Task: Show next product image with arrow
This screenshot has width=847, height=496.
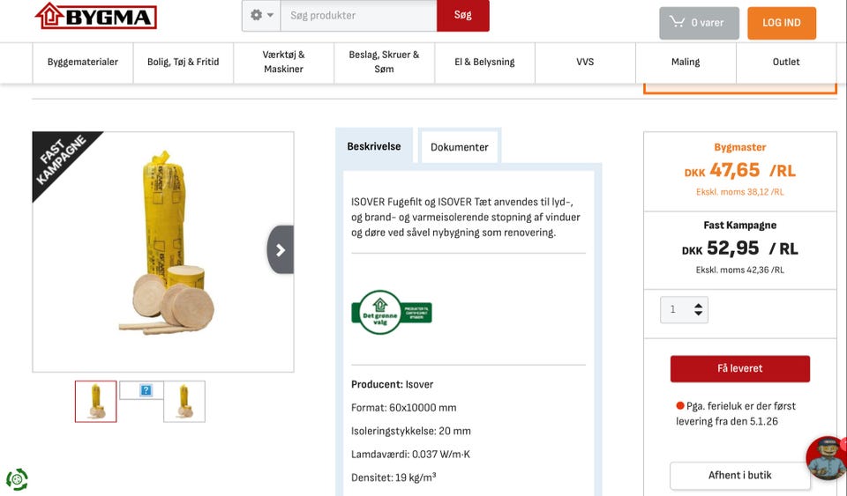Action: 281,249
